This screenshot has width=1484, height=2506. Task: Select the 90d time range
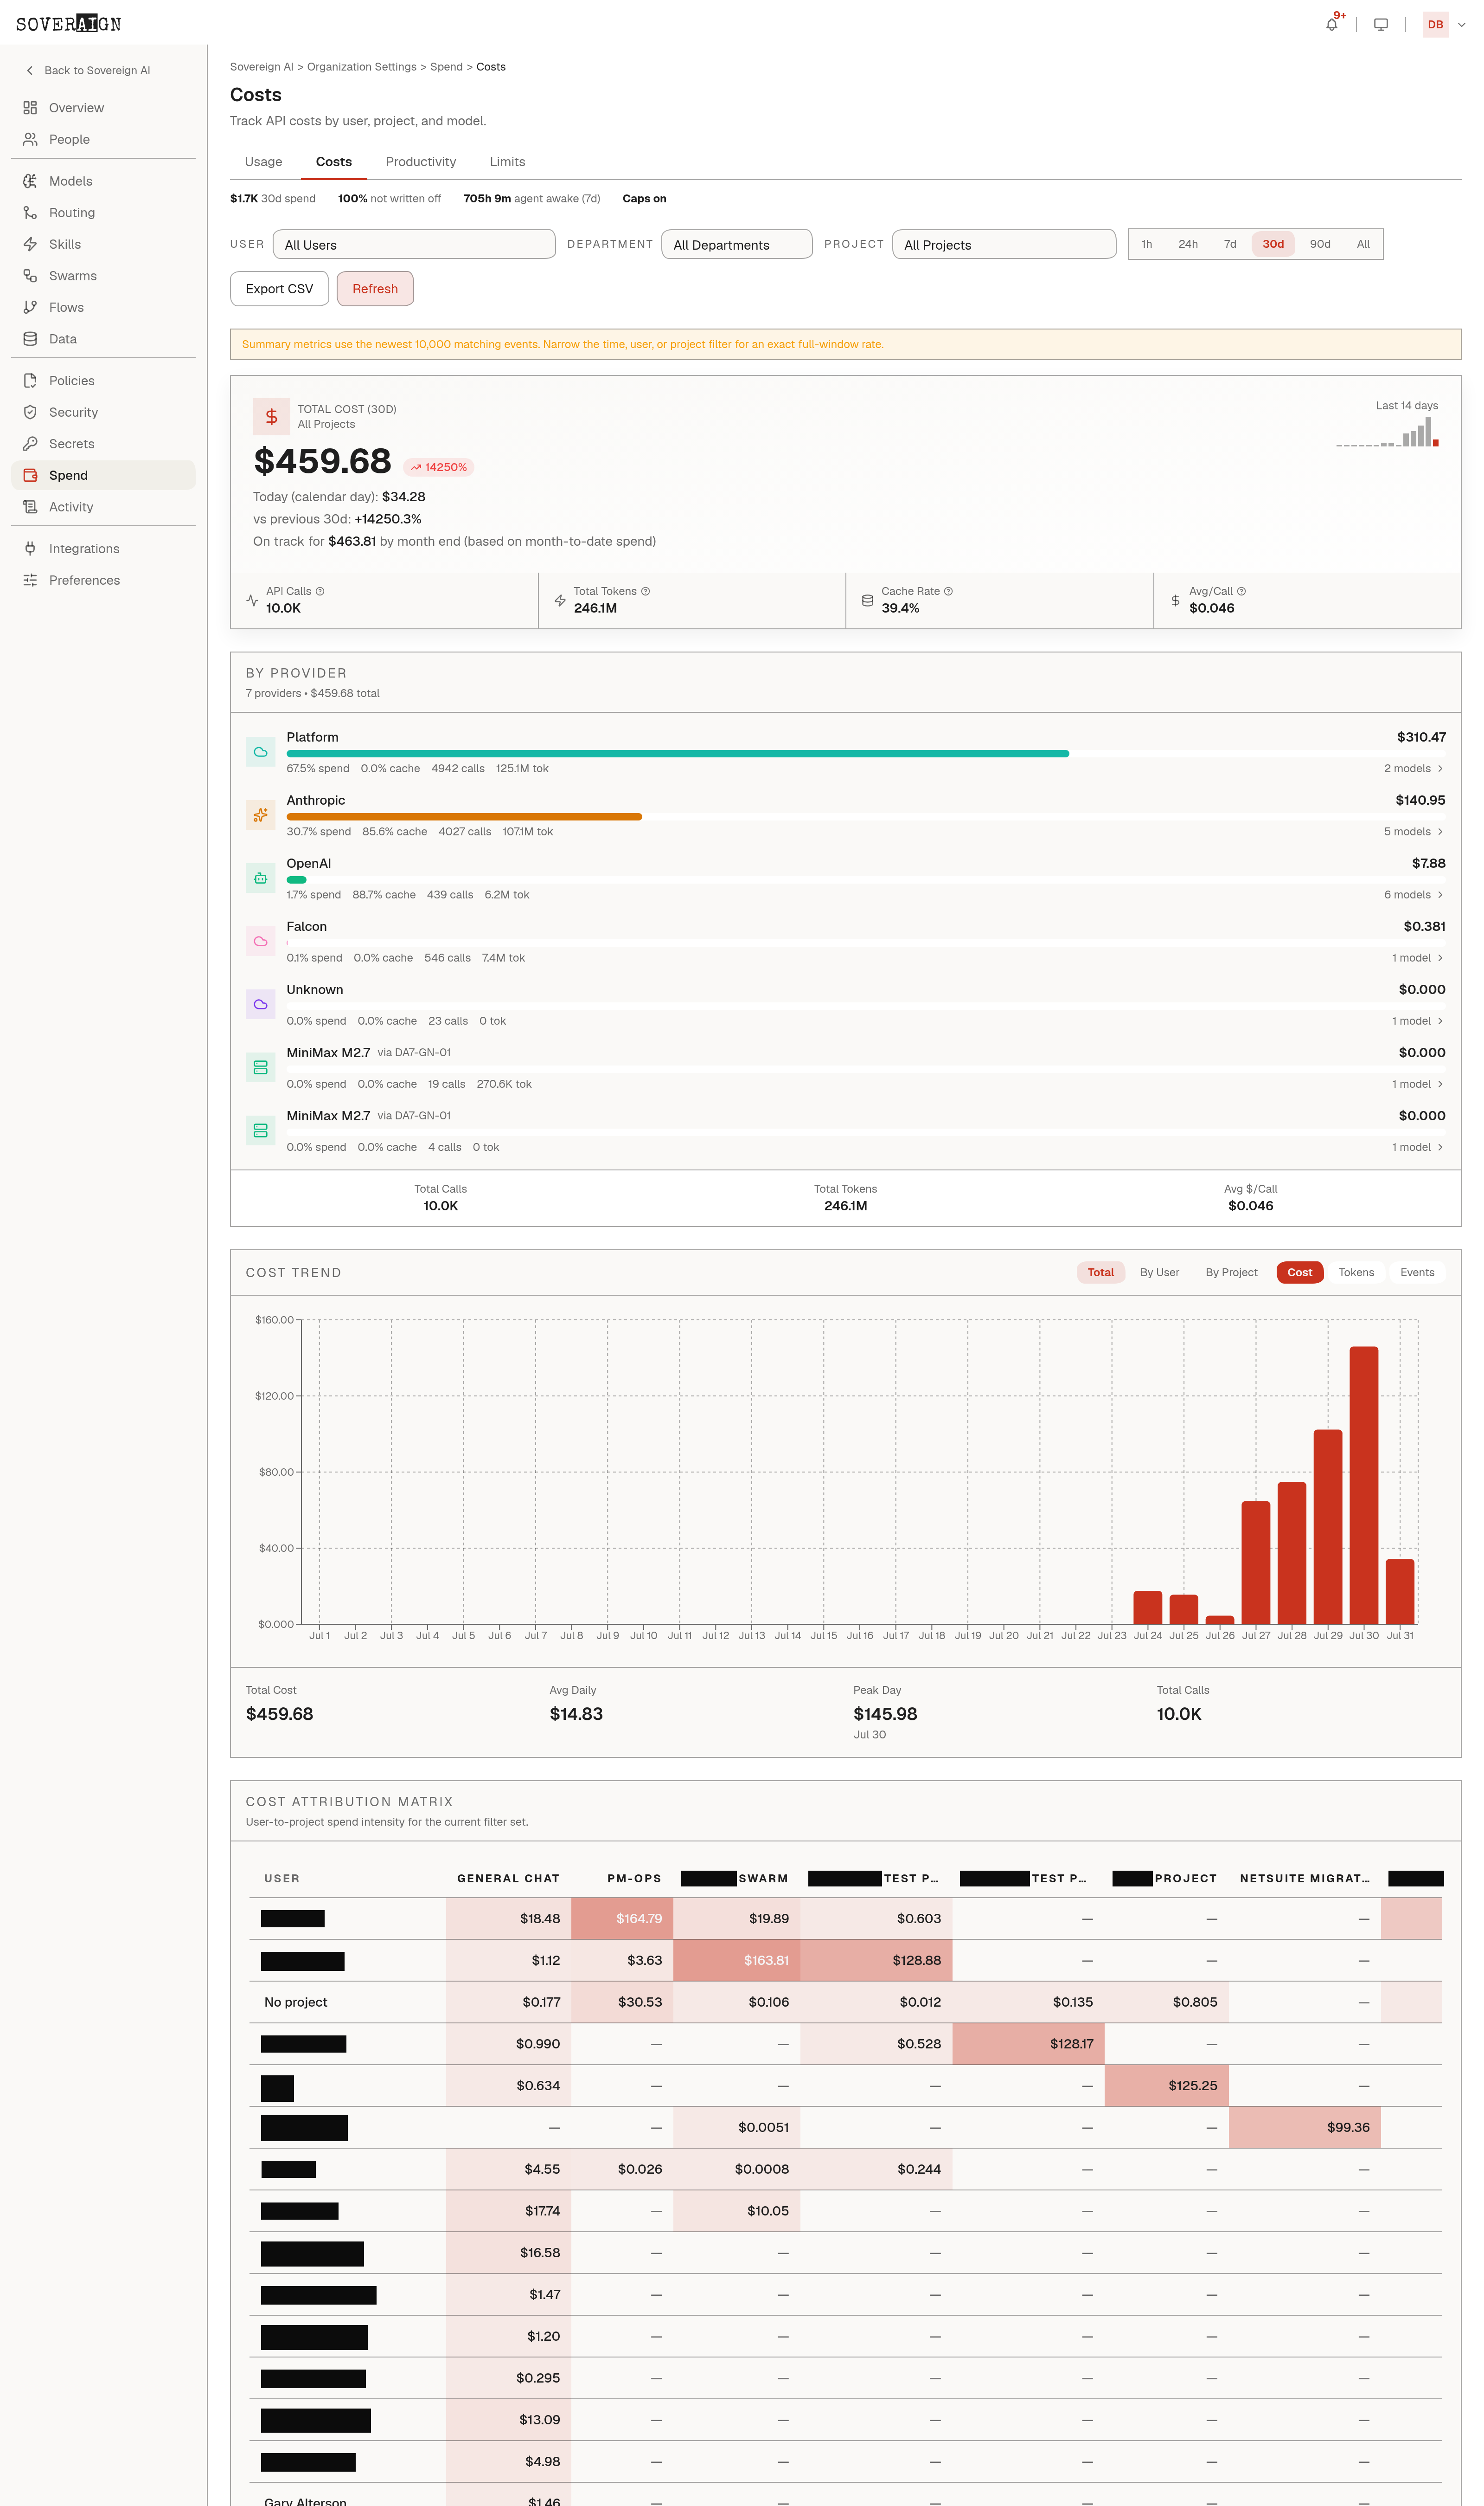(x=1320, y=244)
